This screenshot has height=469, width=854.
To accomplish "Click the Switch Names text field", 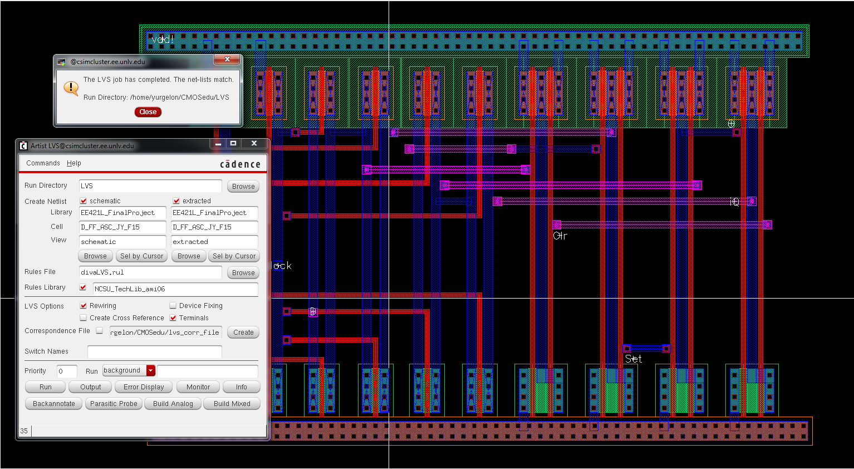I will [x=154, y=351].
